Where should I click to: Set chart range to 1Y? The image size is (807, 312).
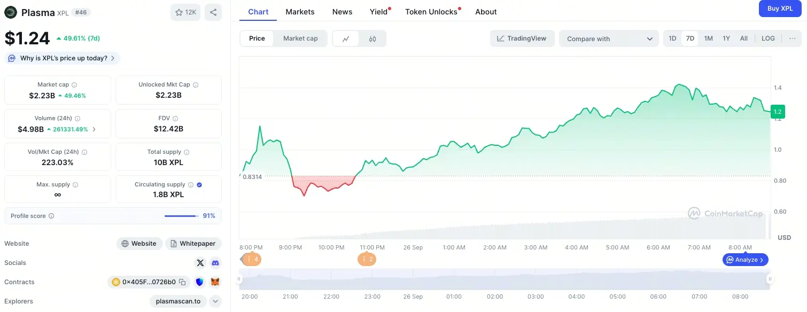[726, 38]
